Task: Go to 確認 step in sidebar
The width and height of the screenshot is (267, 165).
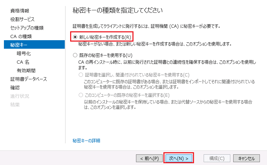Action: coord(15,87)
